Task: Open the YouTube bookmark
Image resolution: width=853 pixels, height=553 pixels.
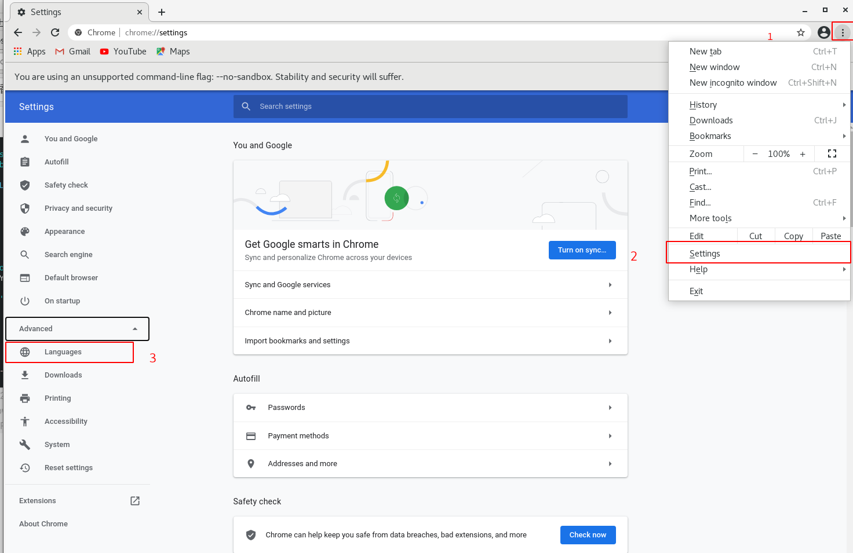Action: 123,52
